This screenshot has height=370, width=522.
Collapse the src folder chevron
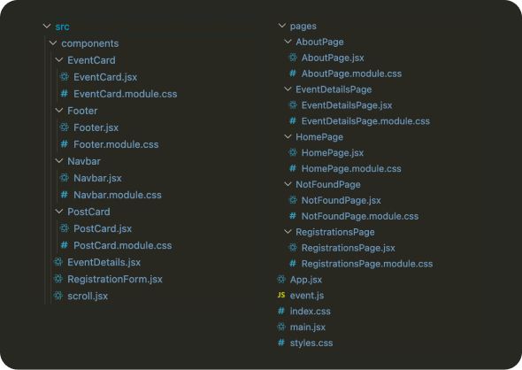click(x=47, y=26)
